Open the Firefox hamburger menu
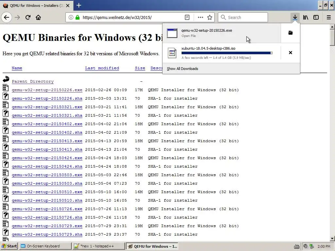Screen dimensions: 335x251 [x=329, y=17]
